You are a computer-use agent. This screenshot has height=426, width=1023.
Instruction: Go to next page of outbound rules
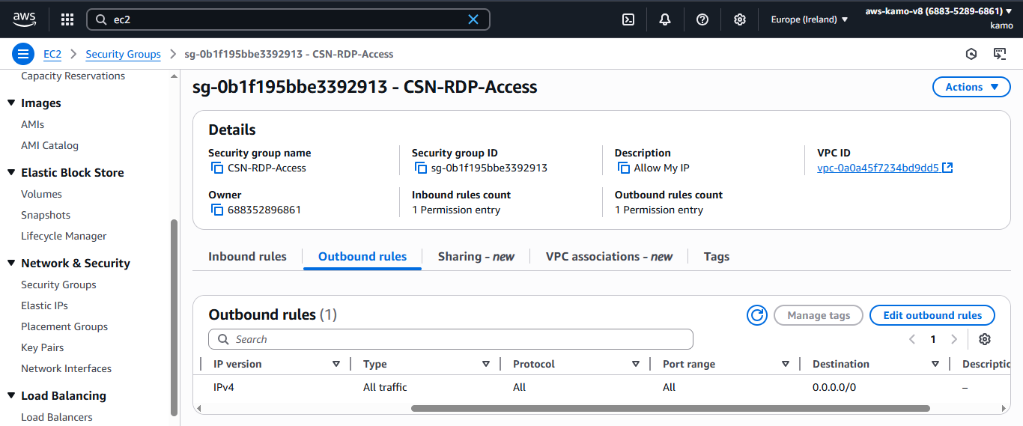pos(954,339)
